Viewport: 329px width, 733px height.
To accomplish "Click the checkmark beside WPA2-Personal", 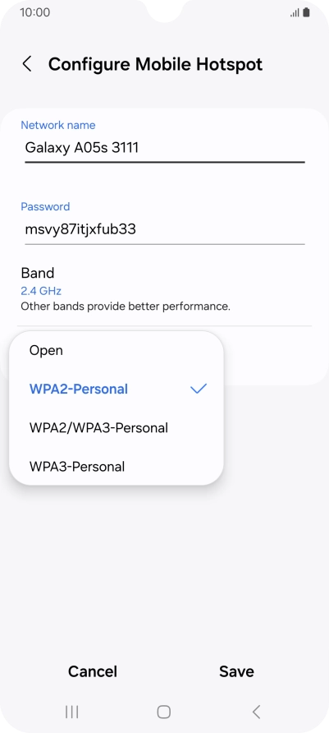I will point(199,389).
